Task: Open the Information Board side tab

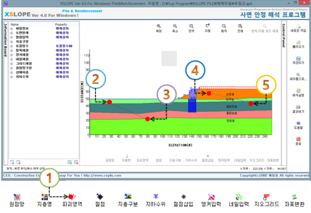Action: pos(5,40)
